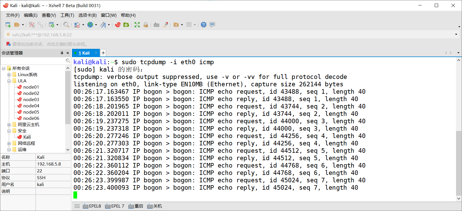The image size is (462, 211).
Task: Collapse the ULA folder
Action: (x=9, y=81)
